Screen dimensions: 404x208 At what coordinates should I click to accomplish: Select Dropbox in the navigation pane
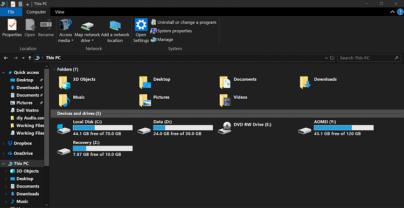pos(23,143)
